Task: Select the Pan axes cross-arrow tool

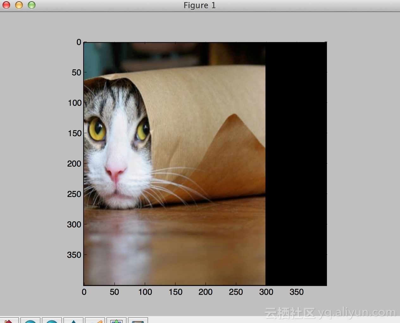Action: point(73,320)
